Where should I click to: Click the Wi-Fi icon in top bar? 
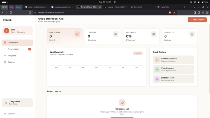pyautogui.click(x=195, y=2)
